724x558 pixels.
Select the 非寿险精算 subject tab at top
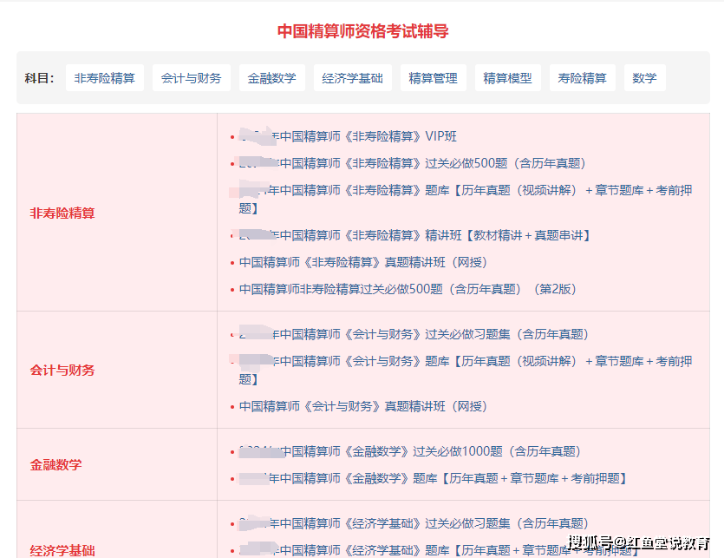(105, 78)
